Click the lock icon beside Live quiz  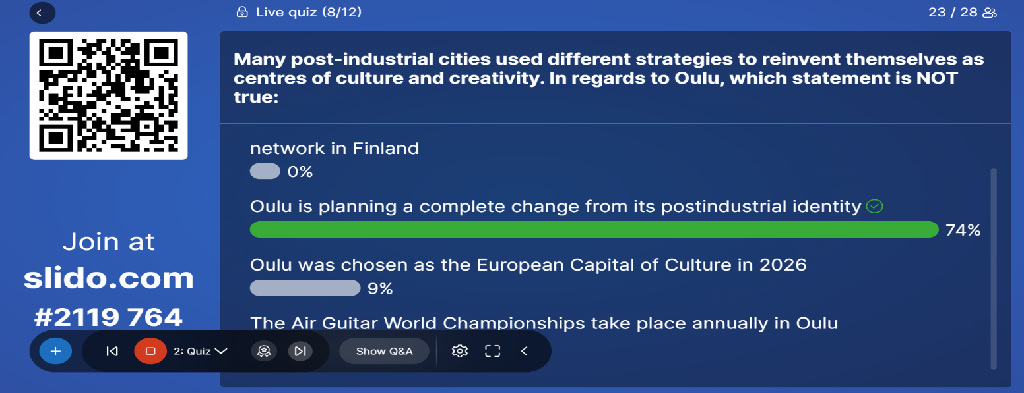click(242, 12)
